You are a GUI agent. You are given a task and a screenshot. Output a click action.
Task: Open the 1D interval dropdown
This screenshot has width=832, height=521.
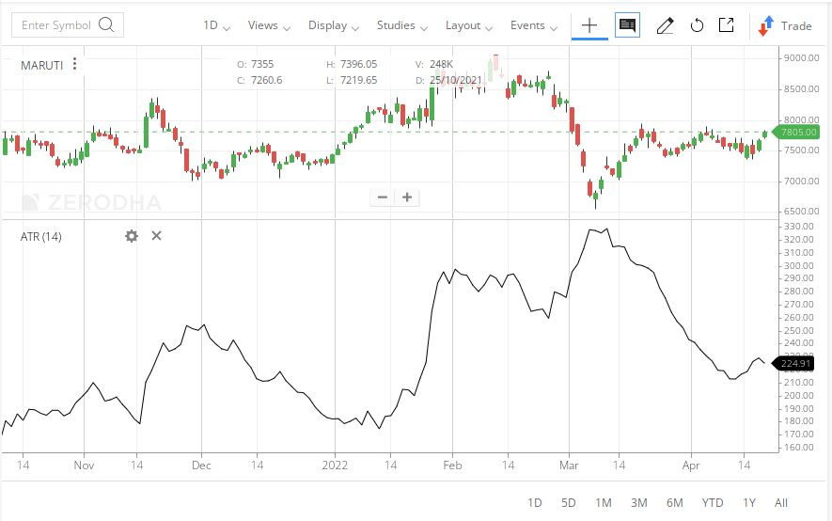[x=216, y=25]
